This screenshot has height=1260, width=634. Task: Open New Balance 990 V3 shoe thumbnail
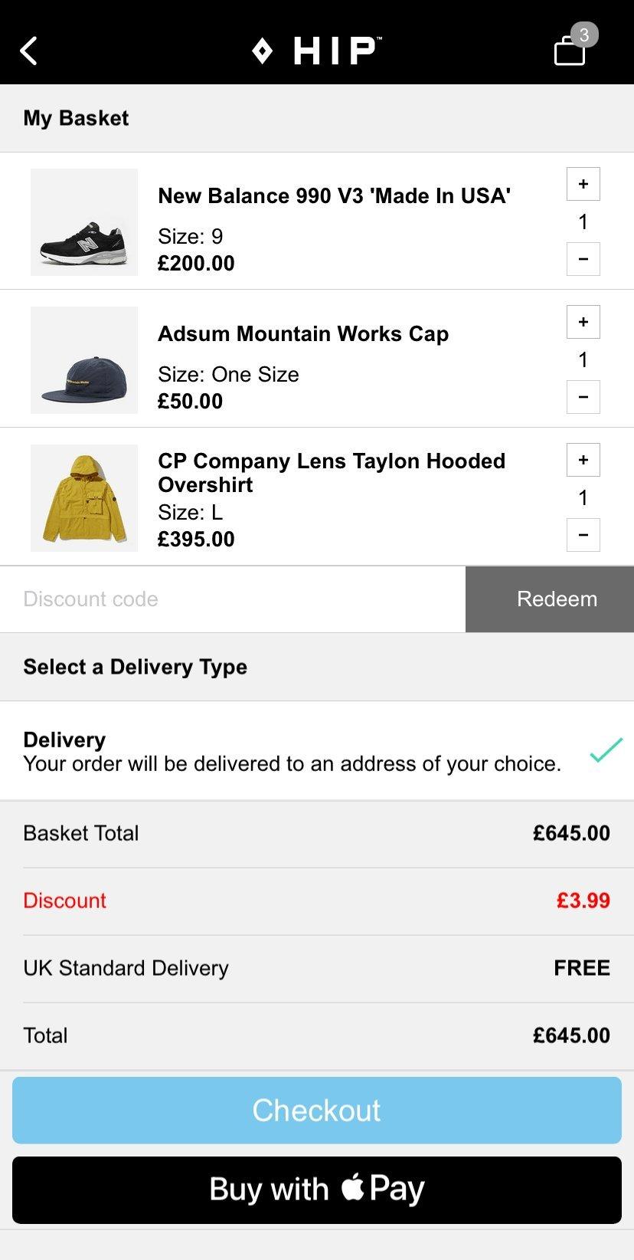point(84,222)
